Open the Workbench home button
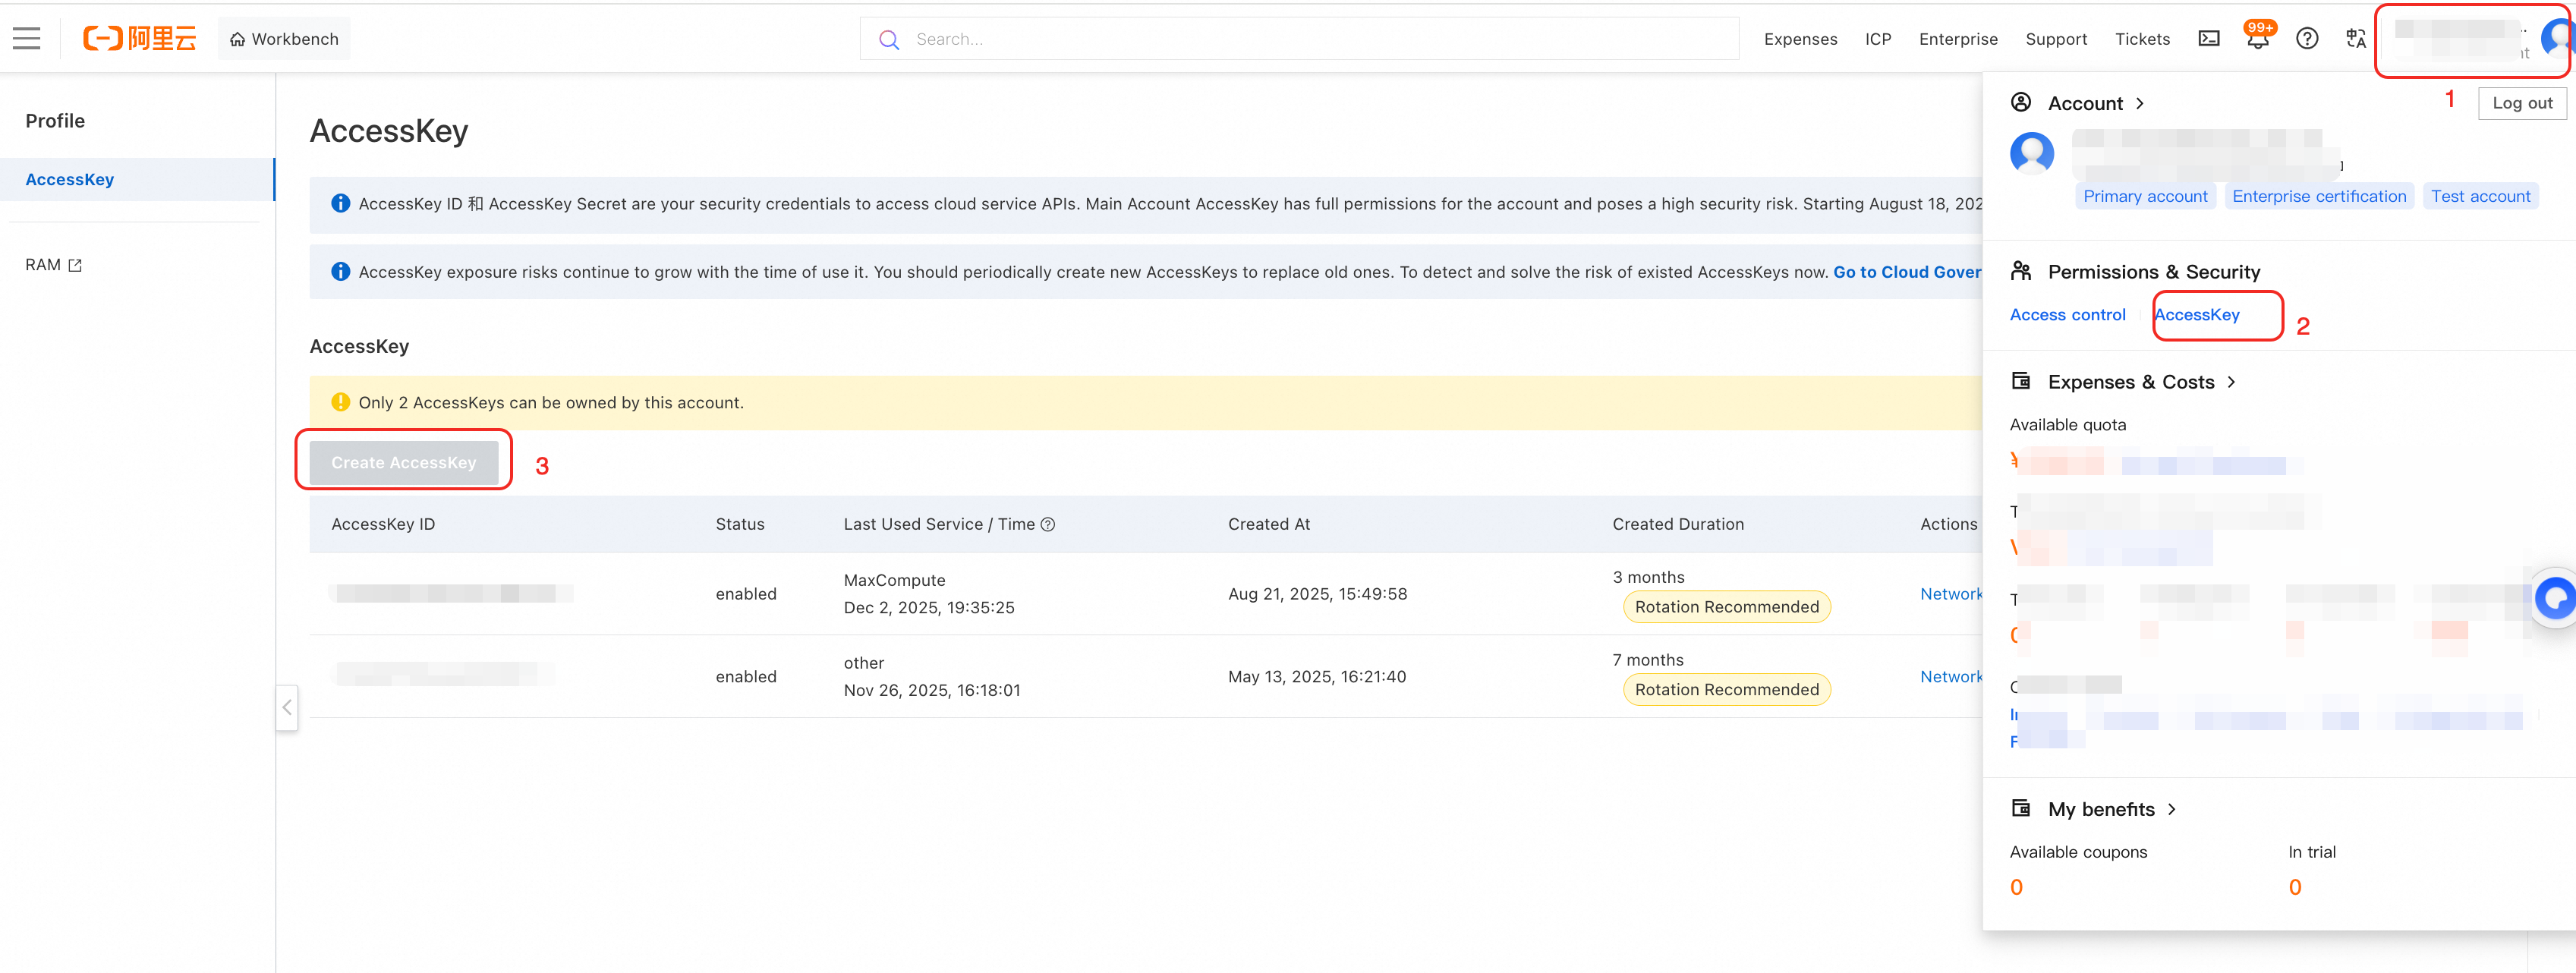 pos(284,39)
